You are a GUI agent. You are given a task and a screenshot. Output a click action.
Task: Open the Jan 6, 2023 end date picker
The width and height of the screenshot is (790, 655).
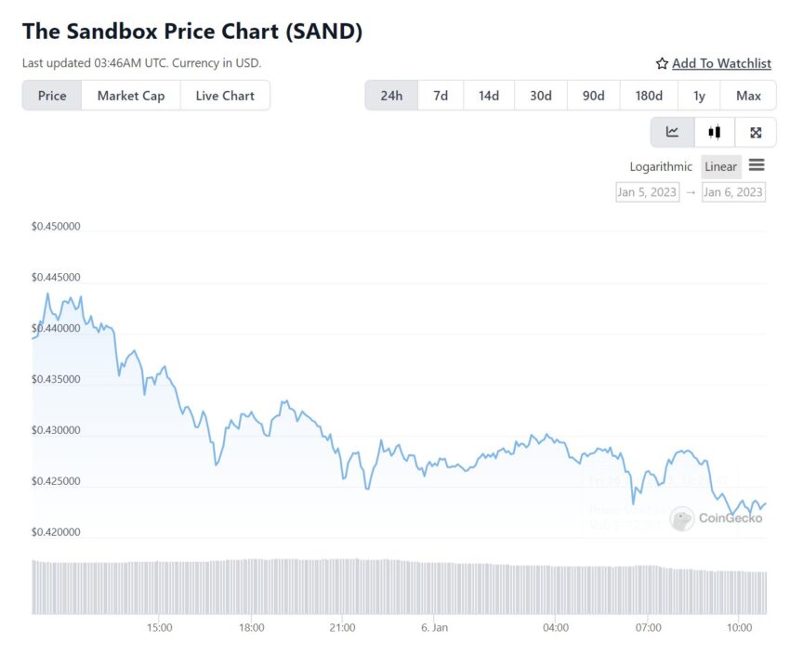click(733, 191)
